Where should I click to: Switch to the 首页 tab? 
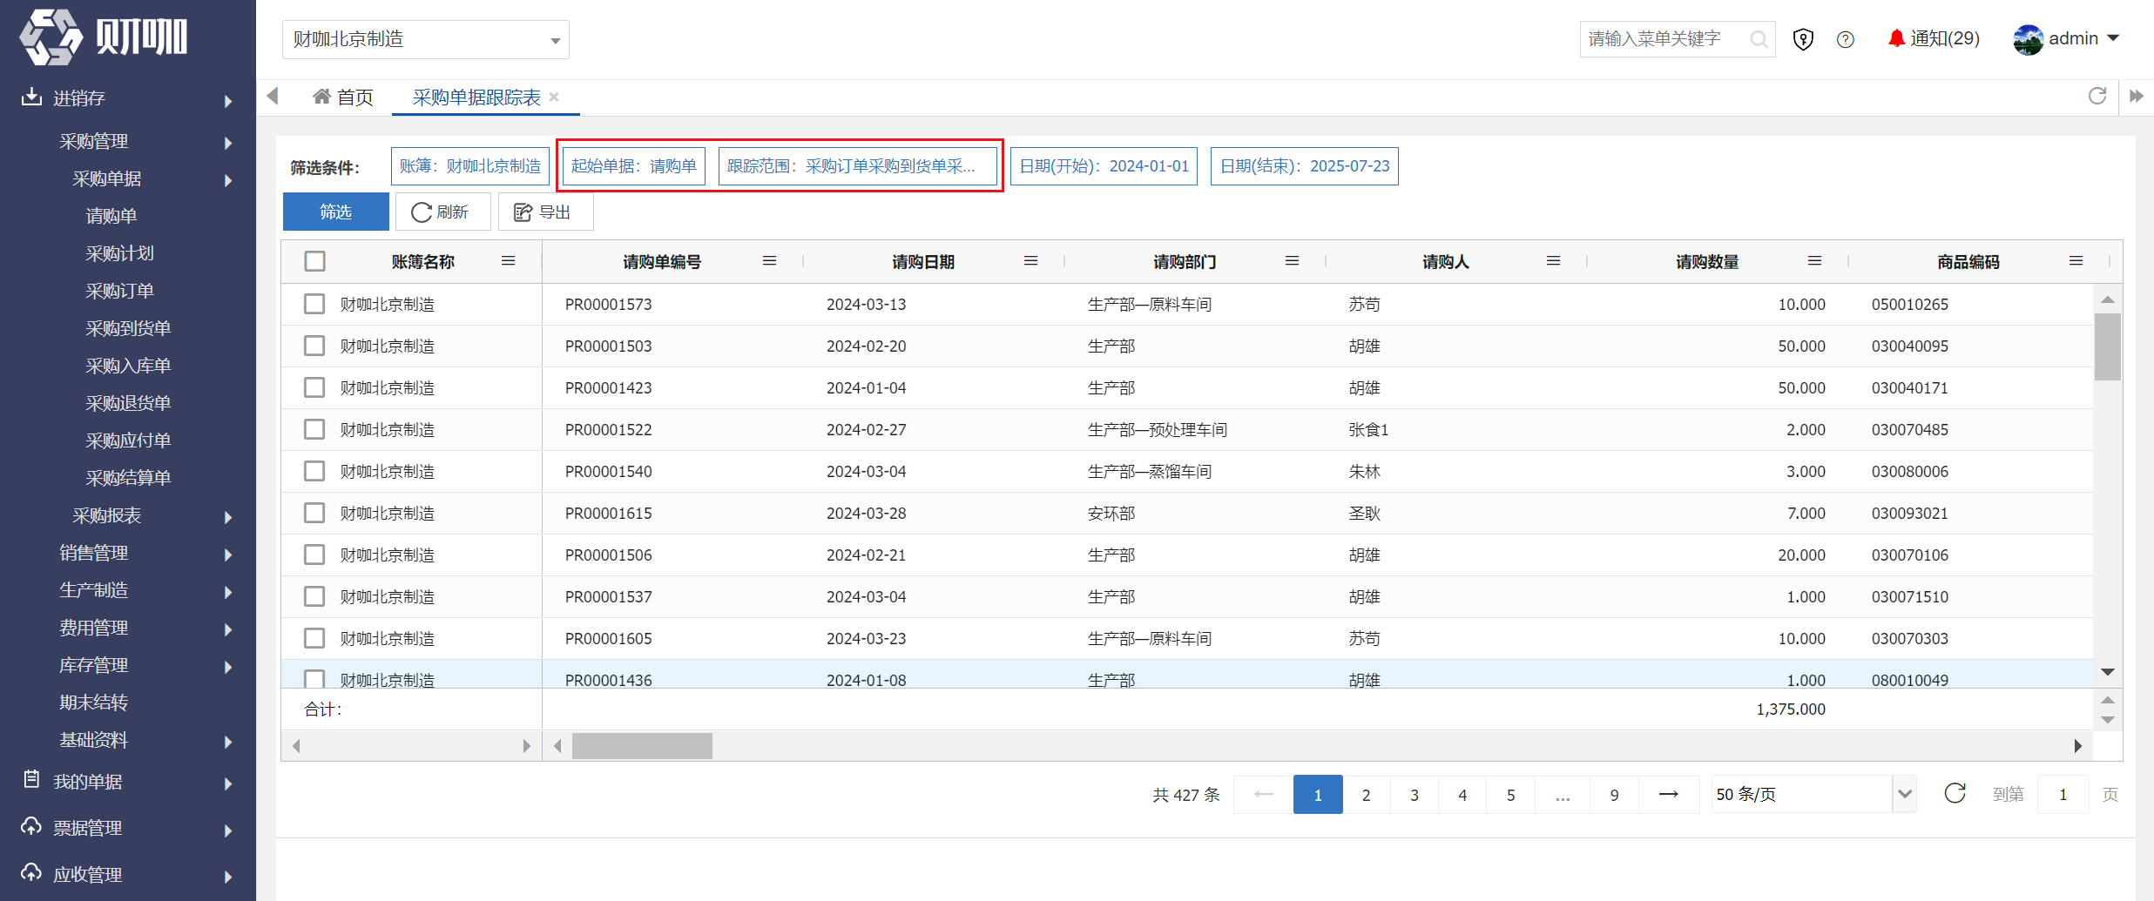tap(343, 97)
